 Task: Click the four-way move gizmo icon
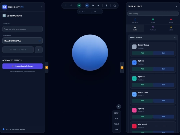click(x=98, y=6)
